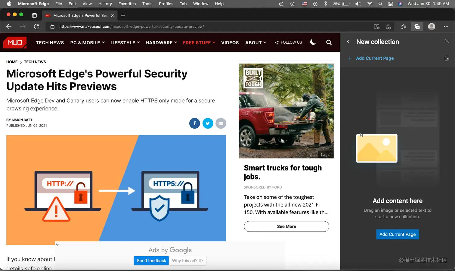455x271 pixels.
Task: Add this page to favorites star icon
Action: [388, 26]
